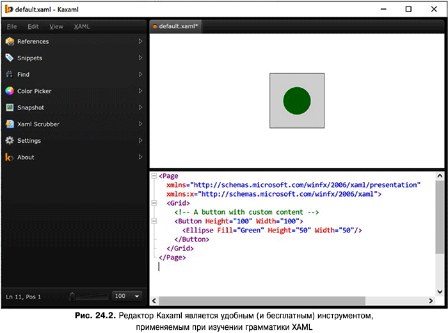
Task: Click the Color Picker wheel icon
Action: 10,91
